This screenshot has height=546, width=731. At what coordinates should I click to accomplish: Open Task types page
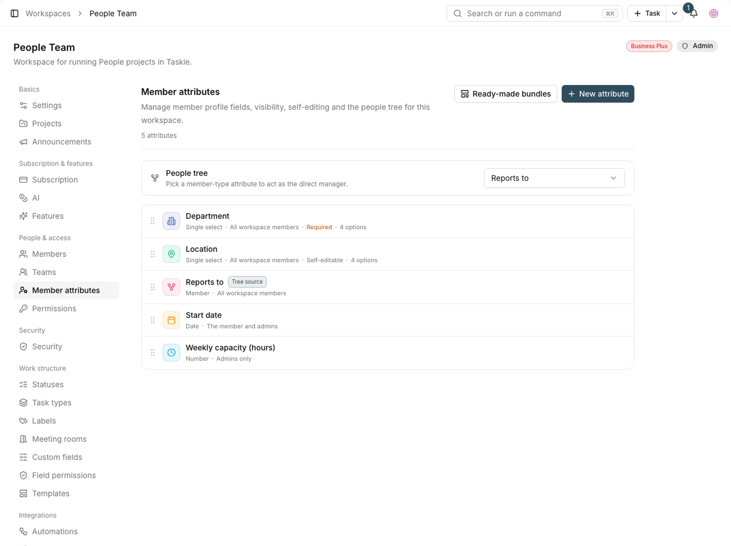pyautogui.click(x=66, y=403)
